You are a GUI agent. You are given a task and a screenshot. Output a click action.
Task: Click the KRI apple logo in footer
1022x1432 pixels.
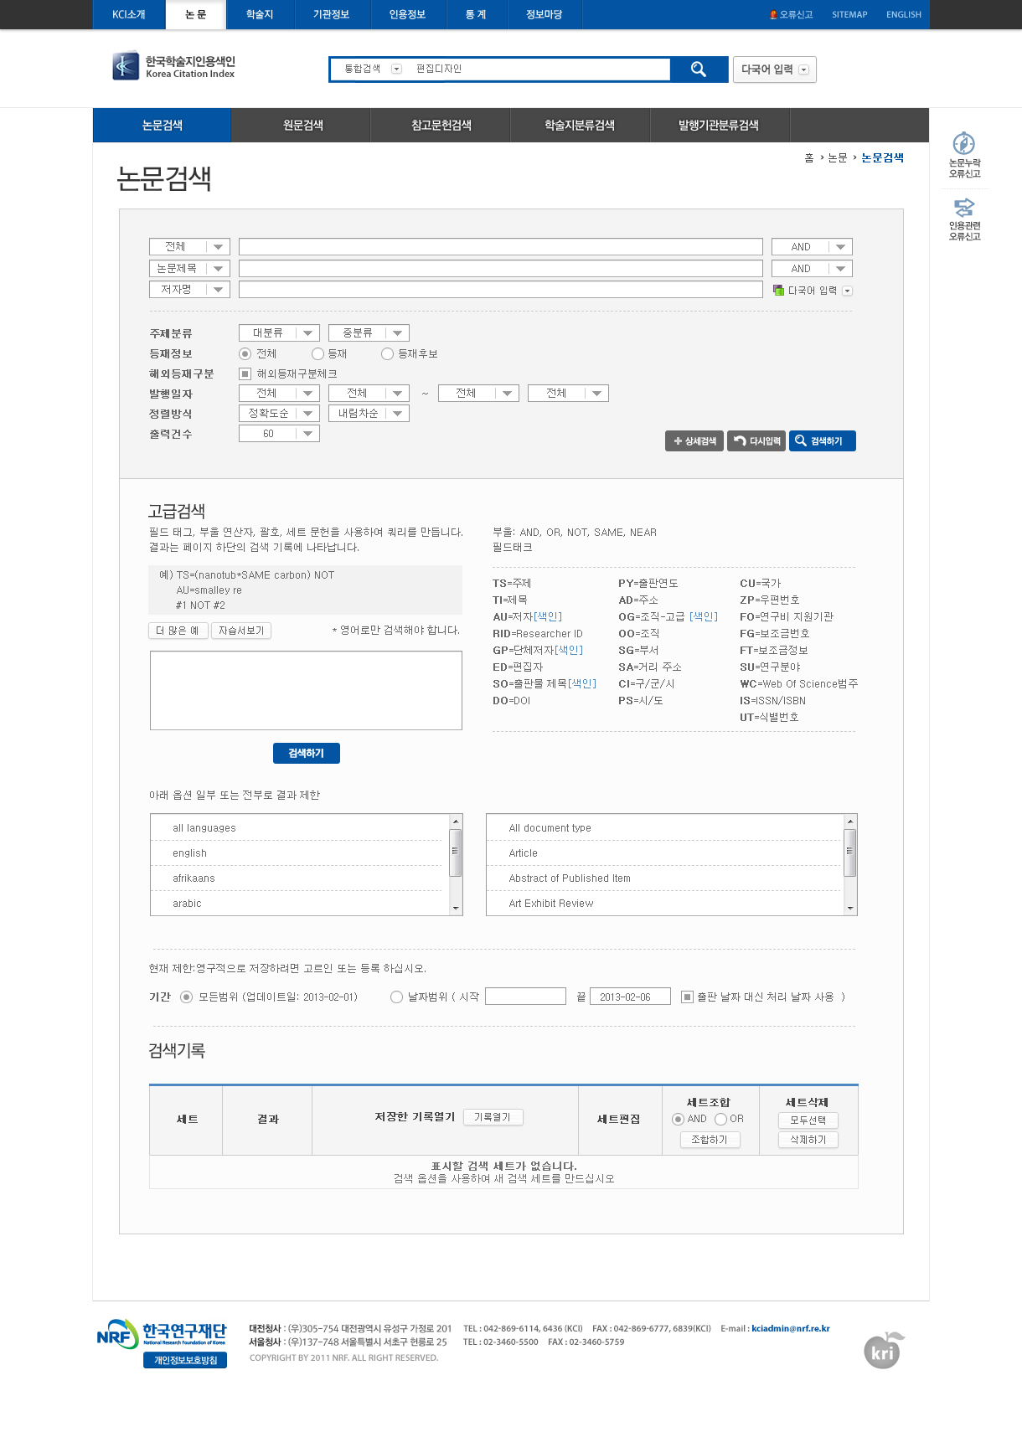pos(884,1350)
